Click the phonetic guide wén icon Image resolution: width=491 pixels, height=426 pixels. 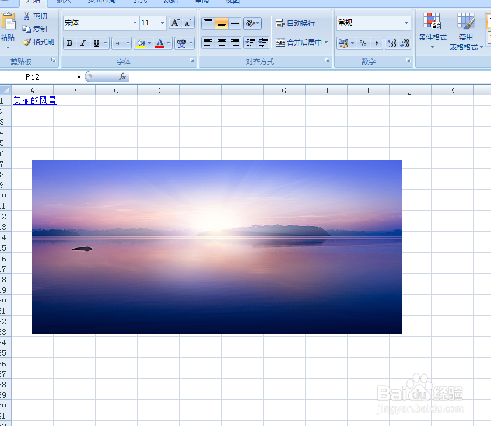(x=181, y=43)
